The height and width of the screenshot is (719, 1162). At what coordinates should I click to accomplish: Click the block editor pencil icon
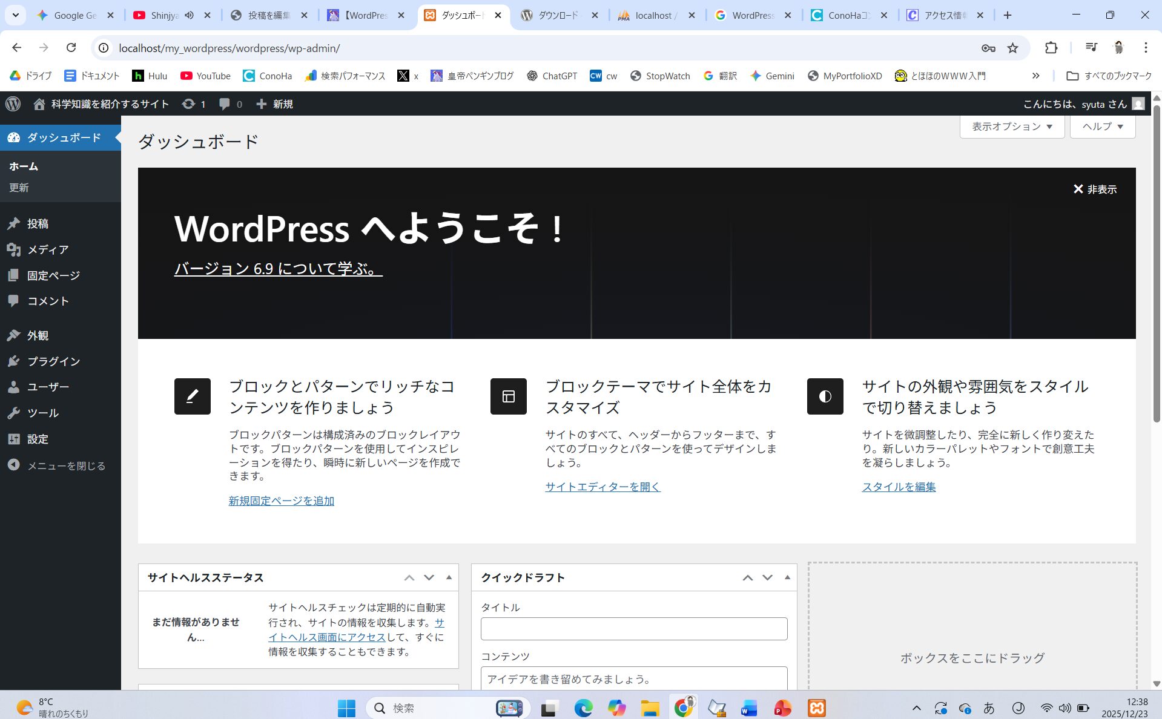[192, 396]
